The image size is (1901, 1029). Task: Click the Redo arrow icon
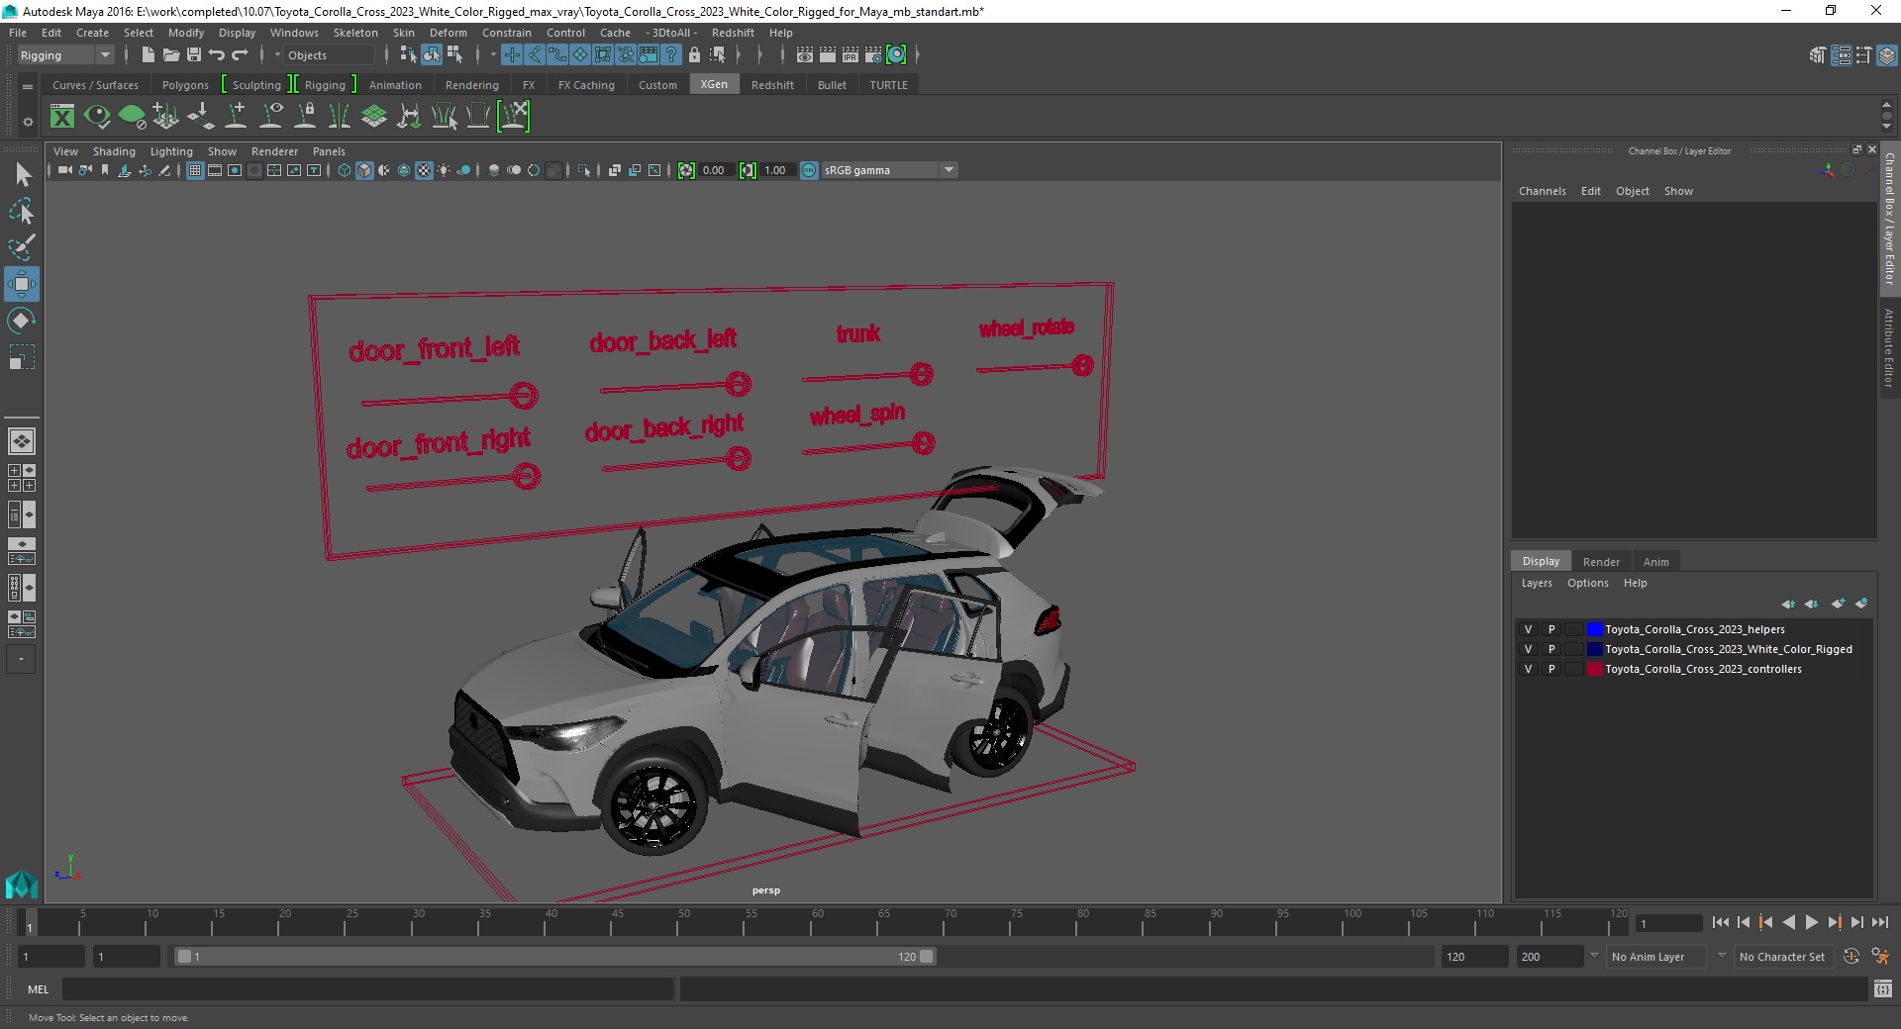240,55
